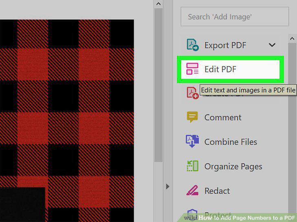Click the Organize Pages icon
The width and height of the screenshot is (297, 222).
point(193,166)
